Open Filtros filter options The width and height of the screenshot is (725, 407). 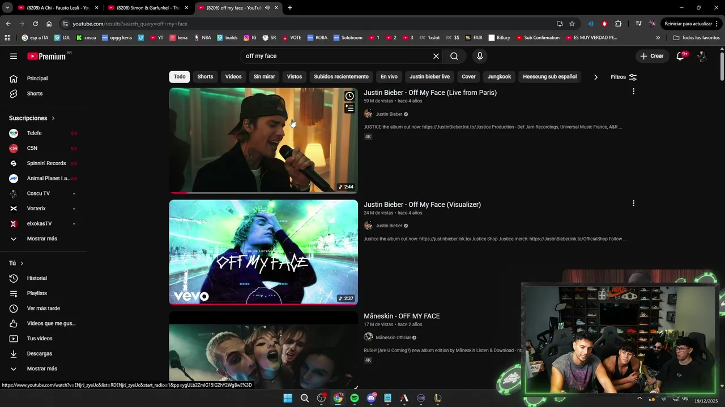pyautogui.click(x=624, y=77)
